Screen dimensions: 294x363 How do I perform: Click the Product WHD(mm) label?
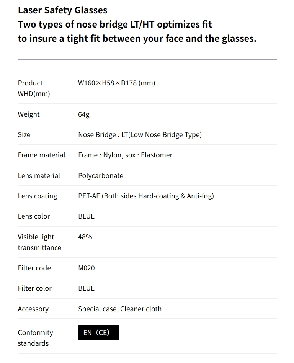click(x=34, y=88)
